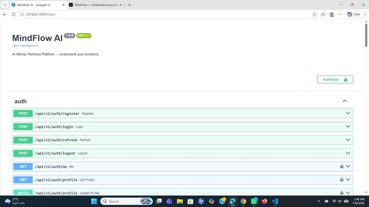Open Firefox from the taskbar
The height and width of the screenshot is (207, 369).
pos(265,202)
